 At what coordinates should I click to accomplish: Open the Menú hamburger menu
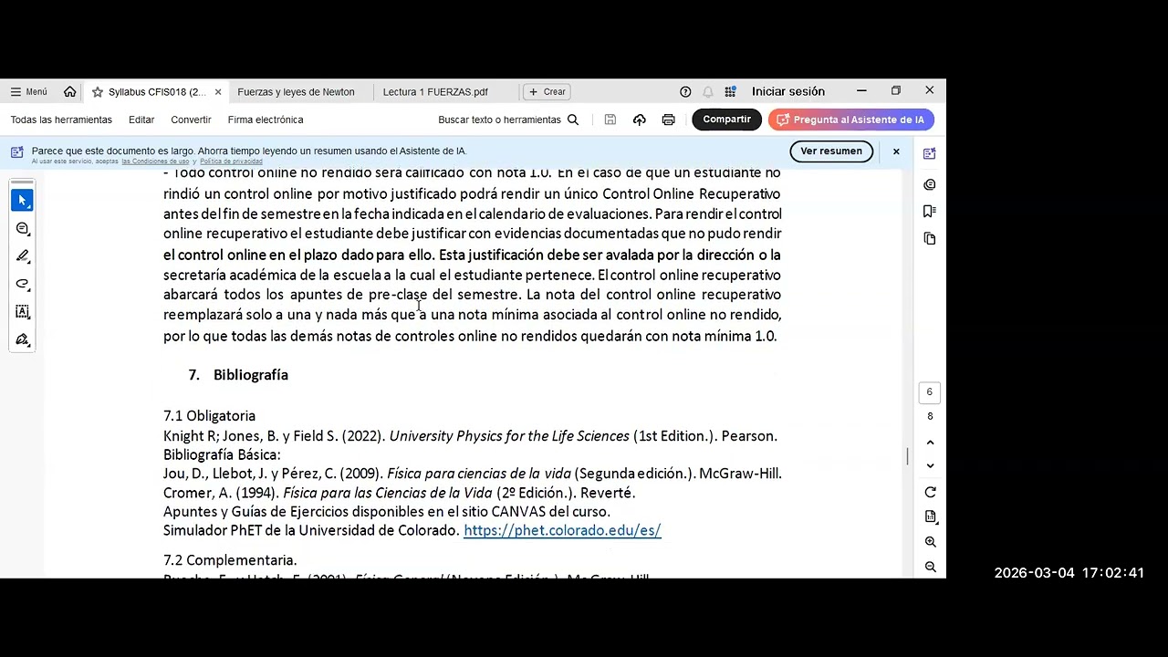point(28,91)
